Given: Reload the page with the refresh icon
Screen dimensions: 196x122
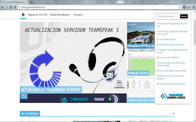Looking at the screenshot, I should click(11, 7).
